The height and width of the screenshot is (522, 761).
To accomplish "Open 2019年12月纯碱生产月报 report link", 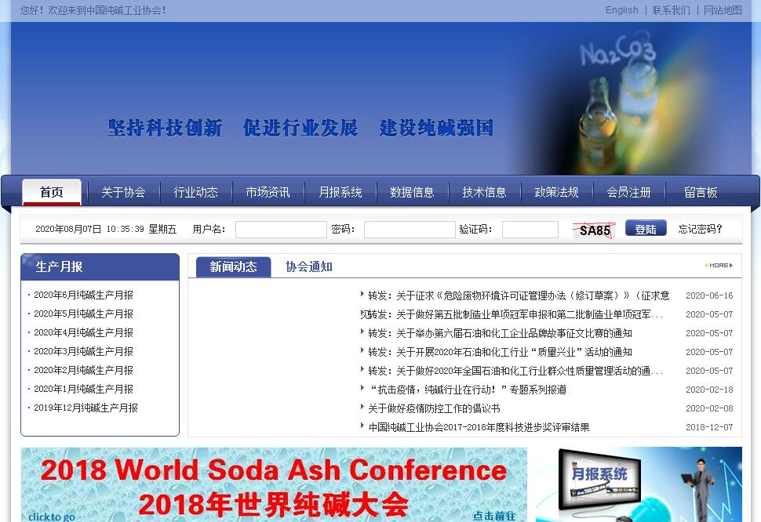I will point(86,408).
